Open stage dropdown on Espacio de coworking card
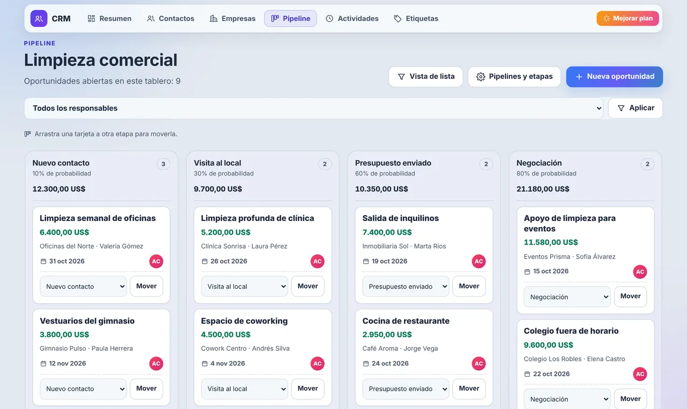This screenshot has height=409, width=687. [x=245, y=389]
